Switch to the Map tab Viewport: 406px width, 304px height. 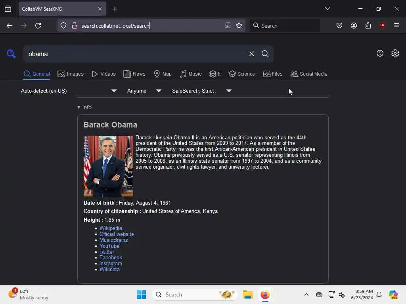click(163, 74)
